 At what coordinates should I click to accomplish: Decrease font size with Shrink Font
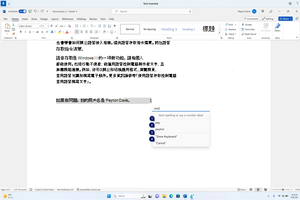pos(57,26)
